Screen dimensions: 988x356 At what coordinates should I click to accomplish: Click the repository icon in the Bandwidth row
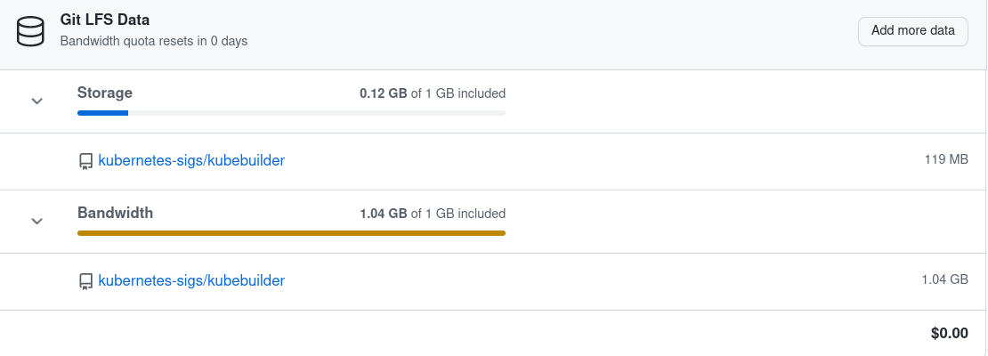pyautogui.click(x=85, y=281)
